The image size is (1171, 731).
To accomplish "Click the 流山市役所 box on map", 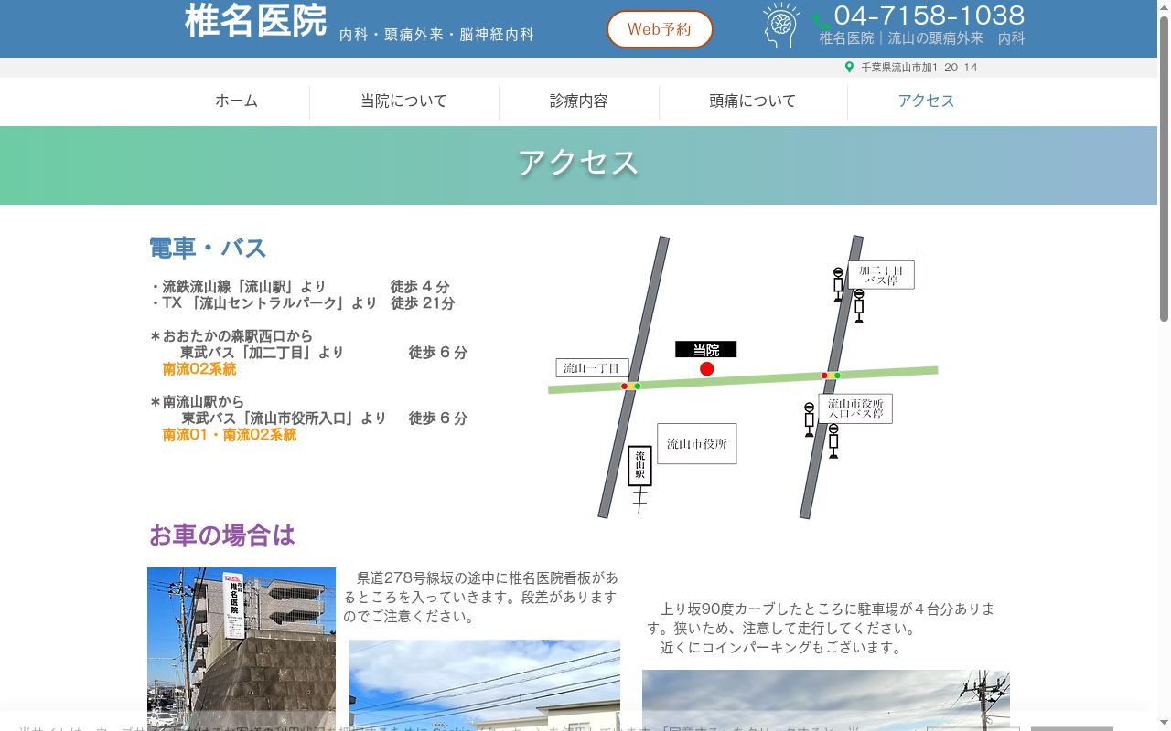I will click(x=696, y=444).
